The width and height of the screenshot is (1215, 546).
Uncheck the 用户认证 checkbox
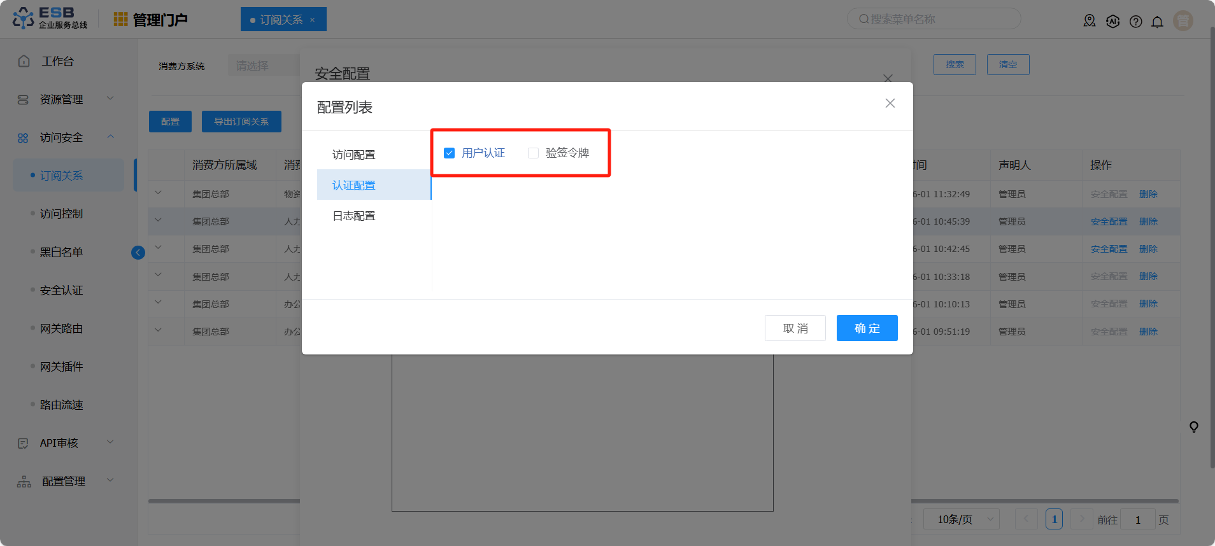click(450, 153)
